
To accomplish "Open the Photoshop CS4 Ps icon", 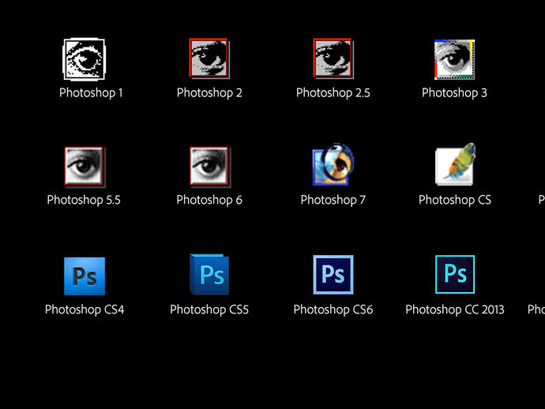I will [85, 276].
